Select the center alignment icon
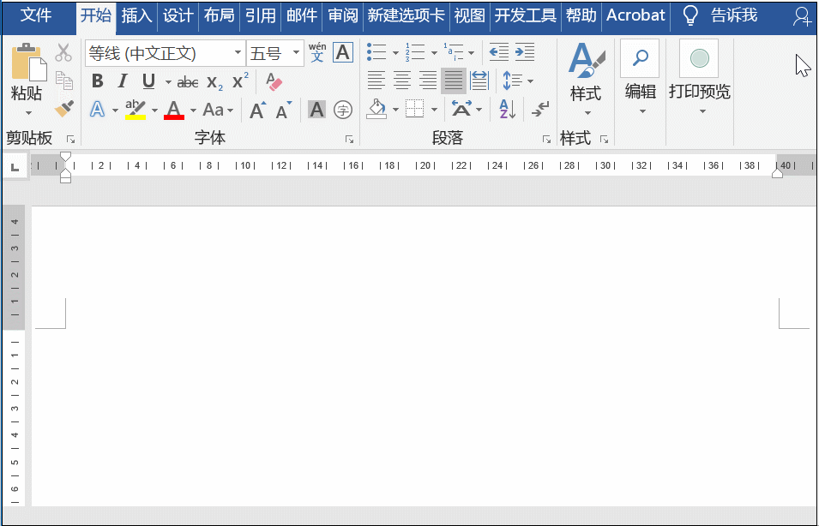Viewport: 819px width, 526px height. coord(401,81)
